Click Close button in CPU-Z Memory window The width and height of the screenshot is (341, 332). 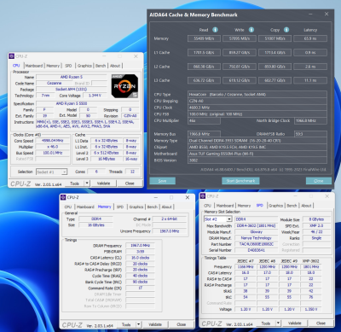click(x=182, y=324)
